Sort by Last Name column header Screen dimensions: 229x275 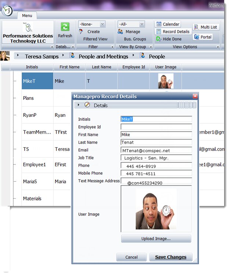click(x=102, y=67)
